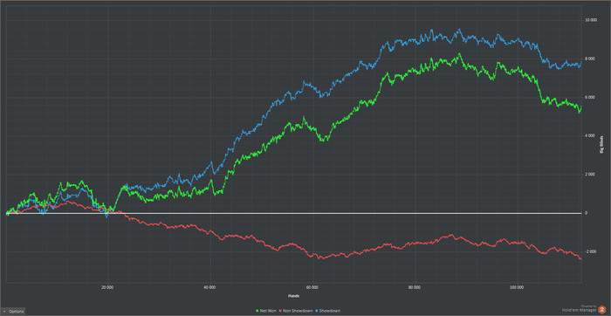This screenshot has height=316, width=611.
Task: Click the "8 000" y-axis label
Action: [590, 58]
